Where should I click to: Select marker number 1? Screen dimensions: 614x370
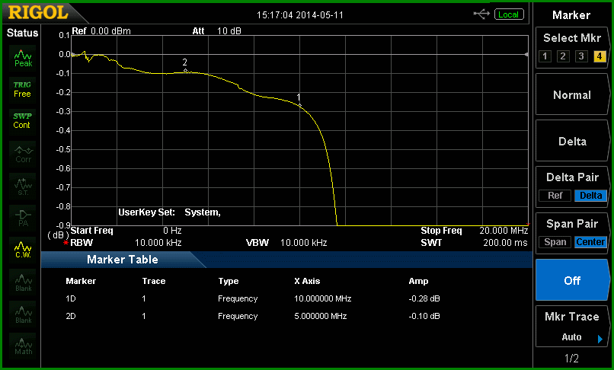tap(545, 56)
